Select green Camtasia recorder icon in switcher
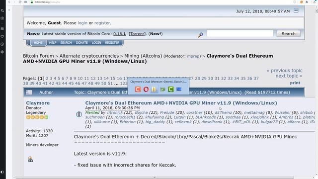This screenshot has height=179, width=318. click(171, 89)
